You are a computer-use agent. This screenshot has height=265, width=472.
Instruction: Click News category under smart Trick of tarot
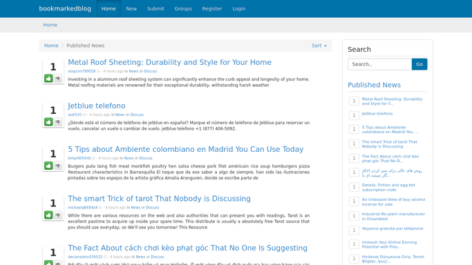click(x=135, y=208)
